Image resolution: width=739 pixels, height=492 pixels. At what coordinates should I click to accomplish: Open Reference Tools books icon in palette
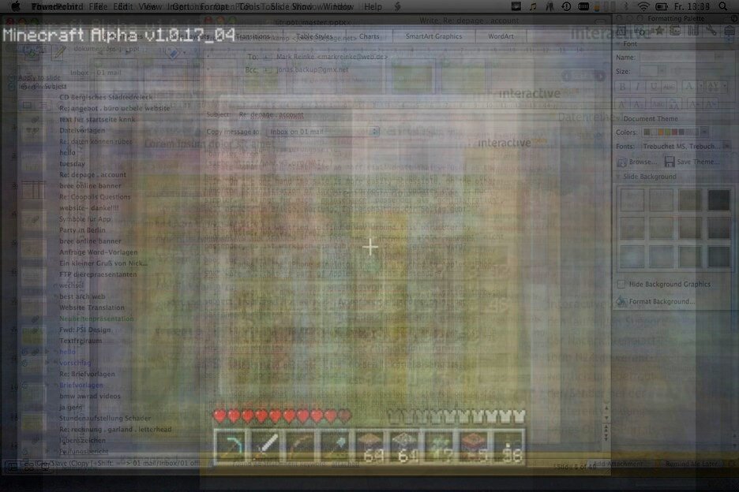(x=693, y=31)
